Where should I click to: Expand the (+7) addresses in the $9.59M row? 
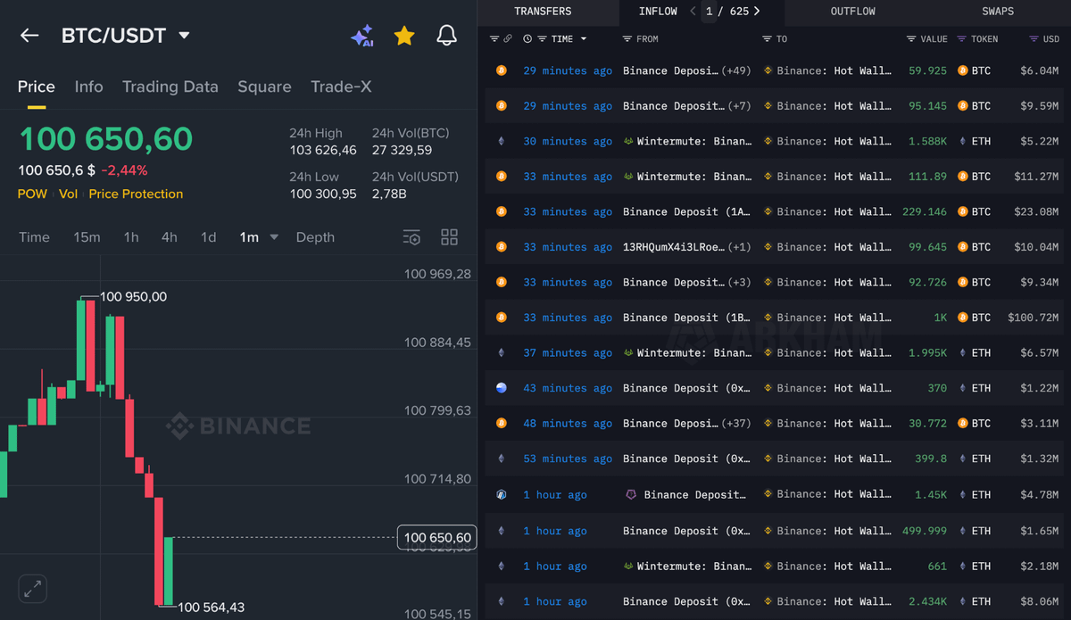[740, 106]
